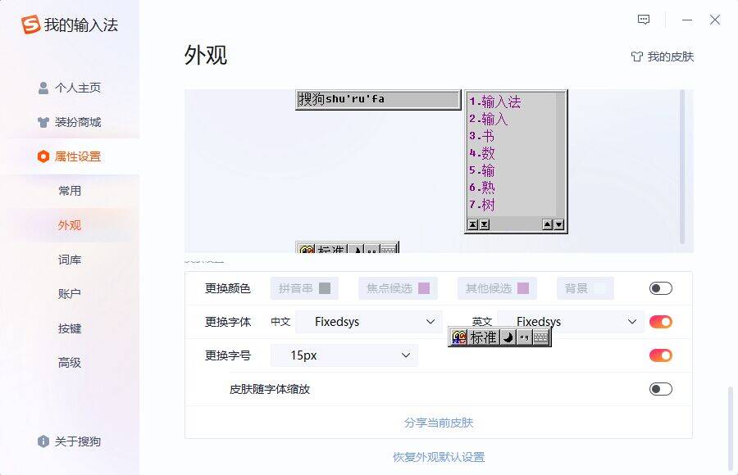Click the 皮肤随字体缩放 label text
This screenshot has height=475, width=738.
pos(270,389)
